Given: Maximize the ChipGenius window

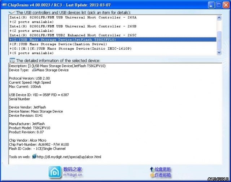Looking at the screenshot, I should coord(219,5).
